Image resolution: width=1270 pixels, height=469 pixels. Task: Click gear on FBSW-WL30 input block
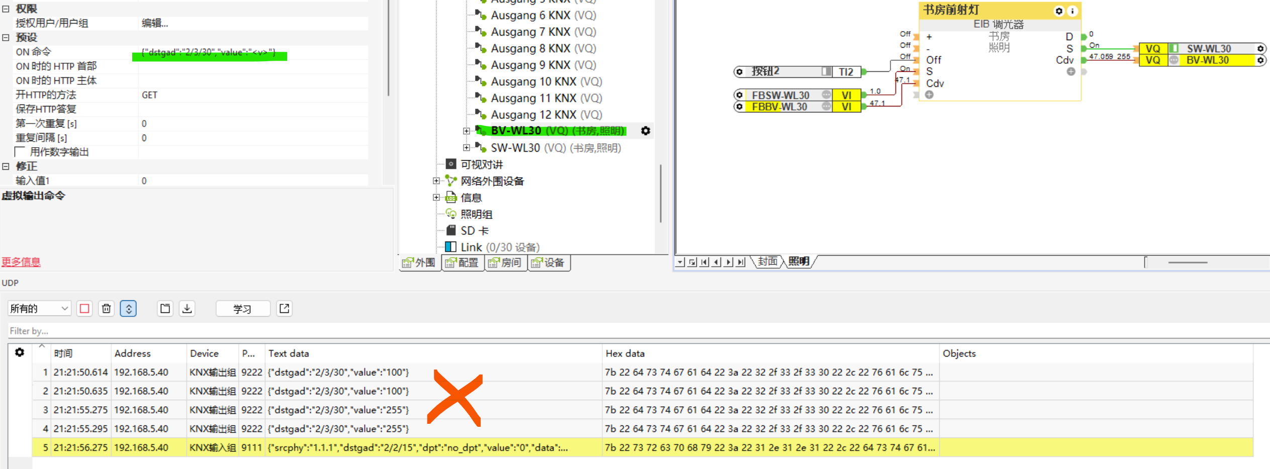[x=740, y=95]
